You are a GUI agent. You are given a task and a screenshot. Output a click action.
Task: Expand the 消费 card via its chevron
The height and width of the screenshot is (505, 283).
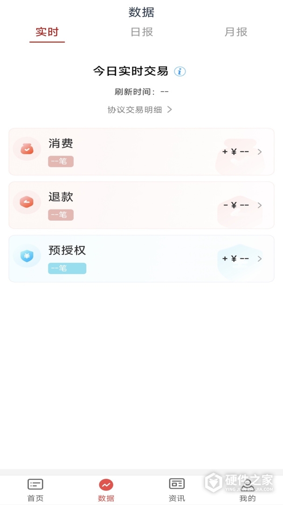[260, 151]
